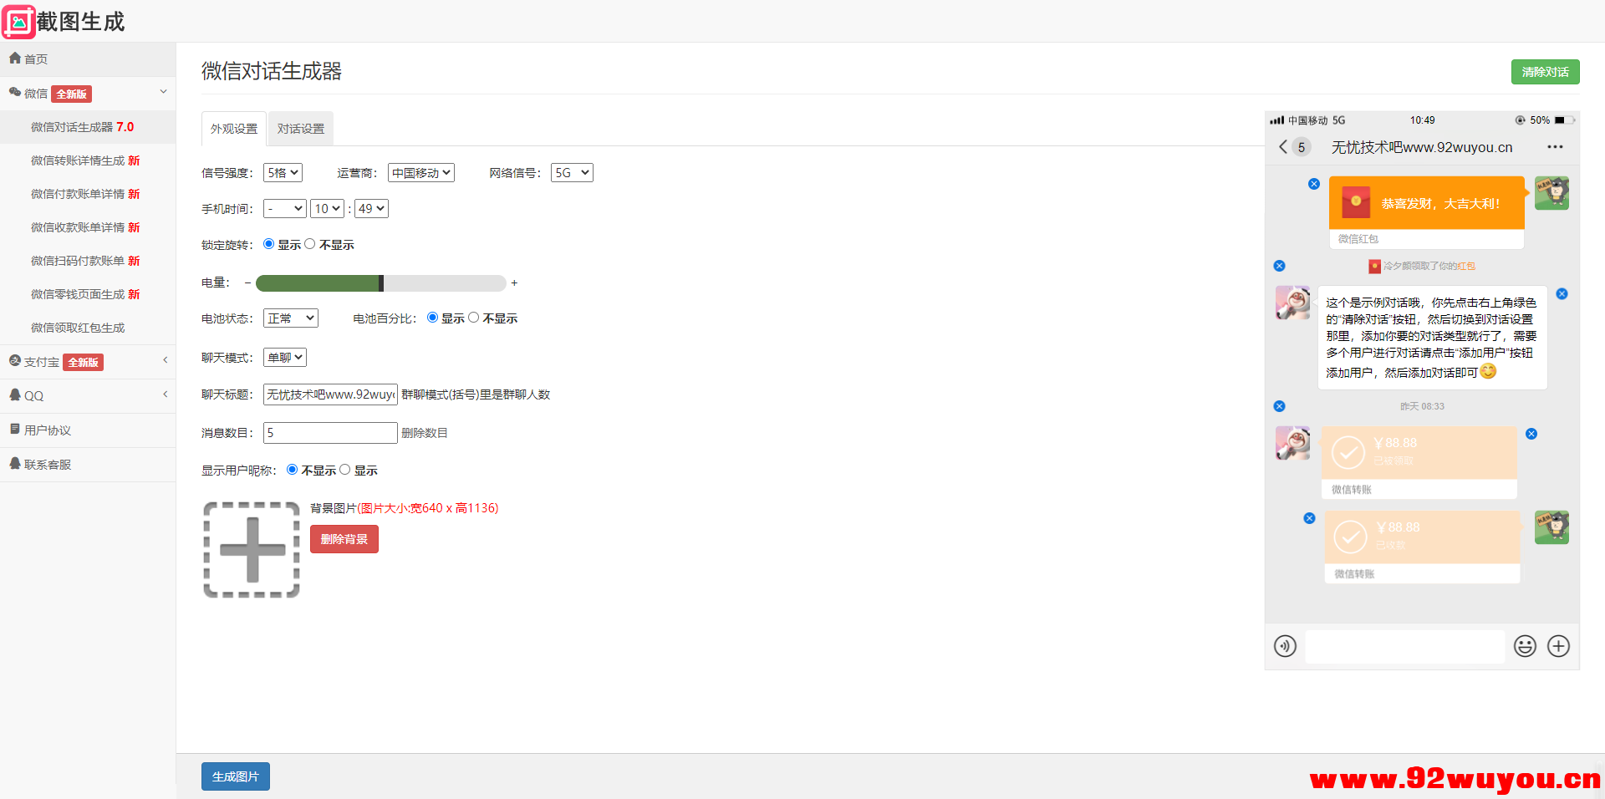
Task: Select 不显示 for 电池百分比
Action: click(x=474, y=318)
